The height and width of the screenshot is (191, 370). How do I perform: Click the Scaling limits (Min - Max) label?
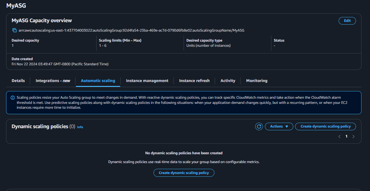[x=120, y=40]
